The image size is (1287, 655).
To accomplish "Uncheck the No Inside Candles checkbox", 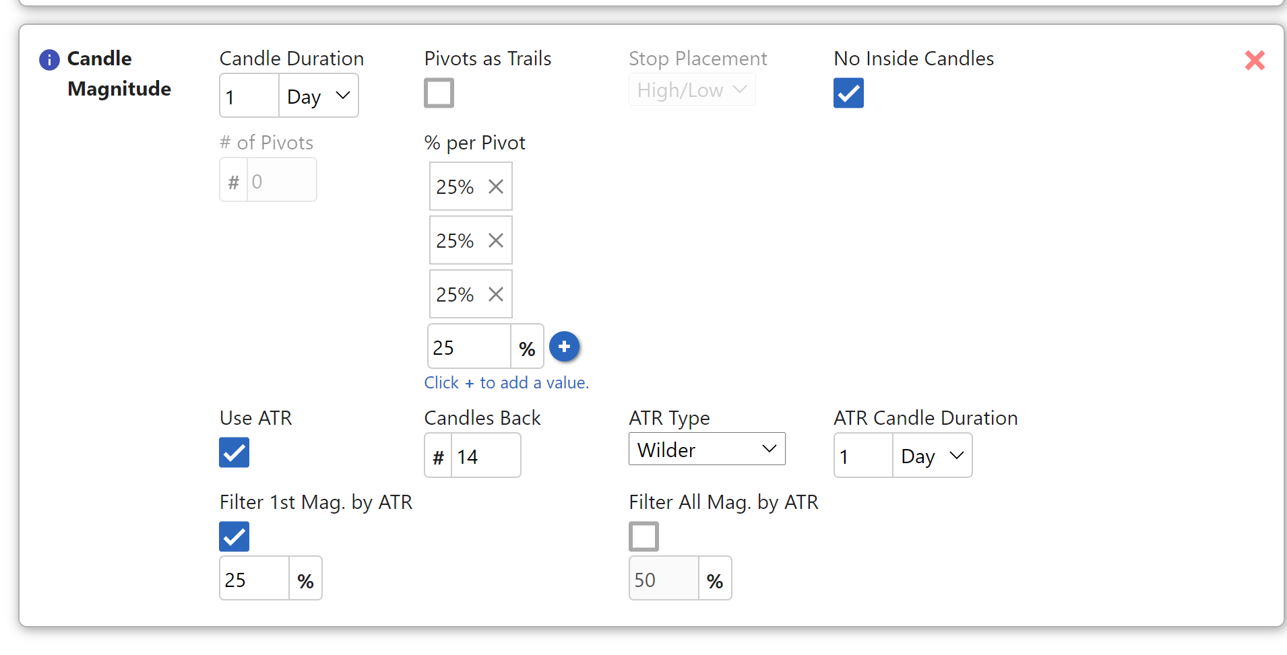I will pyautogui.click(x=848, y=93).
